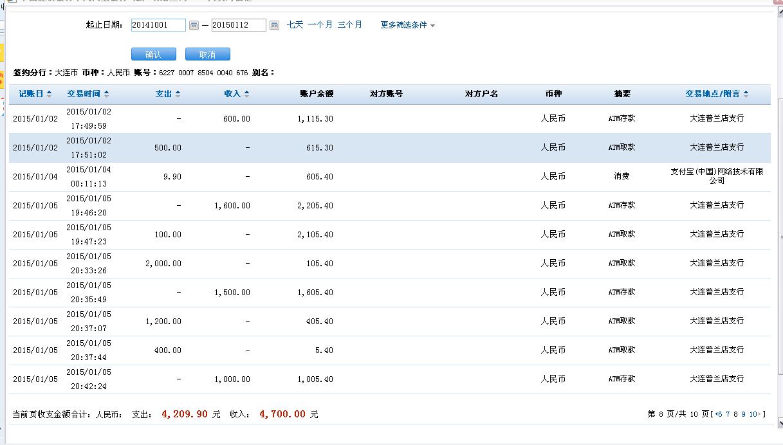The height and width of the screenshot is (445, 783).
Task: Go to page 9 of results
Action: (x=743, y=414)
